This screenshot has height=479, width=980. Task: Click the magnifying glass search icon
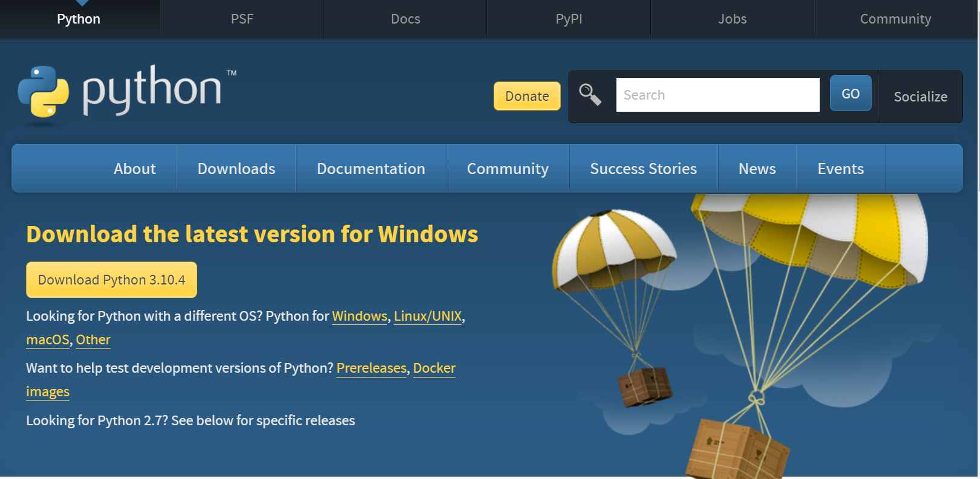point(590,95)
